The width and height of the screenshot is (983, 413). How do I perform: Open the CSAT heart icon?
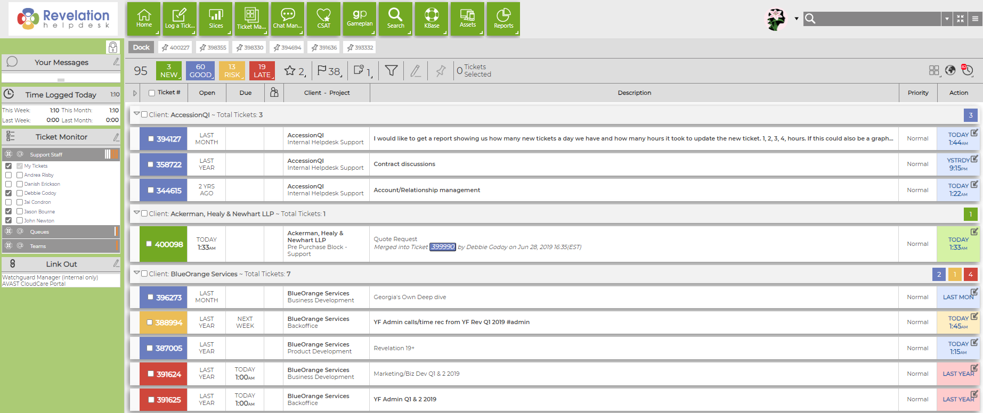tap(323, 19)
